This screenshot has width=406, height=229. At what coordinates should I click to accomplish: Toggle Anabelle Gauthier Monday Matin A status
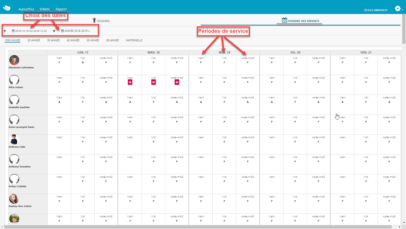point(59,102)
